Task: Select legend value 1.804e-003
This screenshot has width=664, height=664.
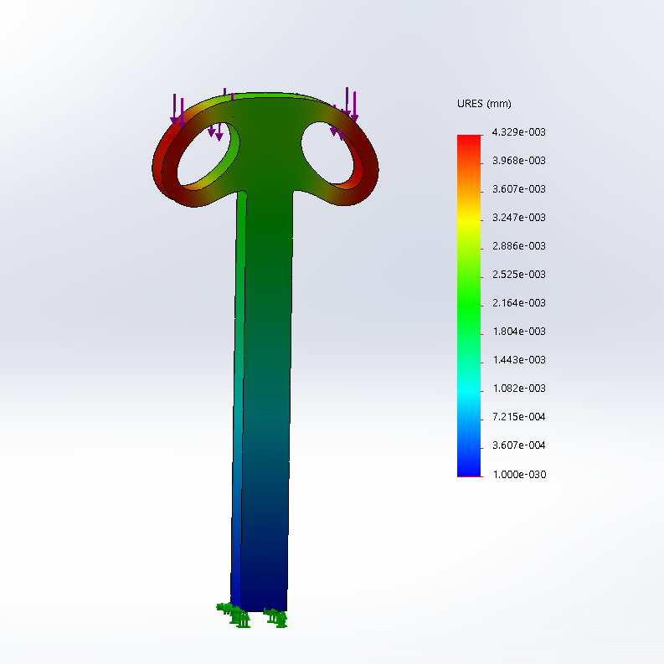Action: tap(519, 331)
